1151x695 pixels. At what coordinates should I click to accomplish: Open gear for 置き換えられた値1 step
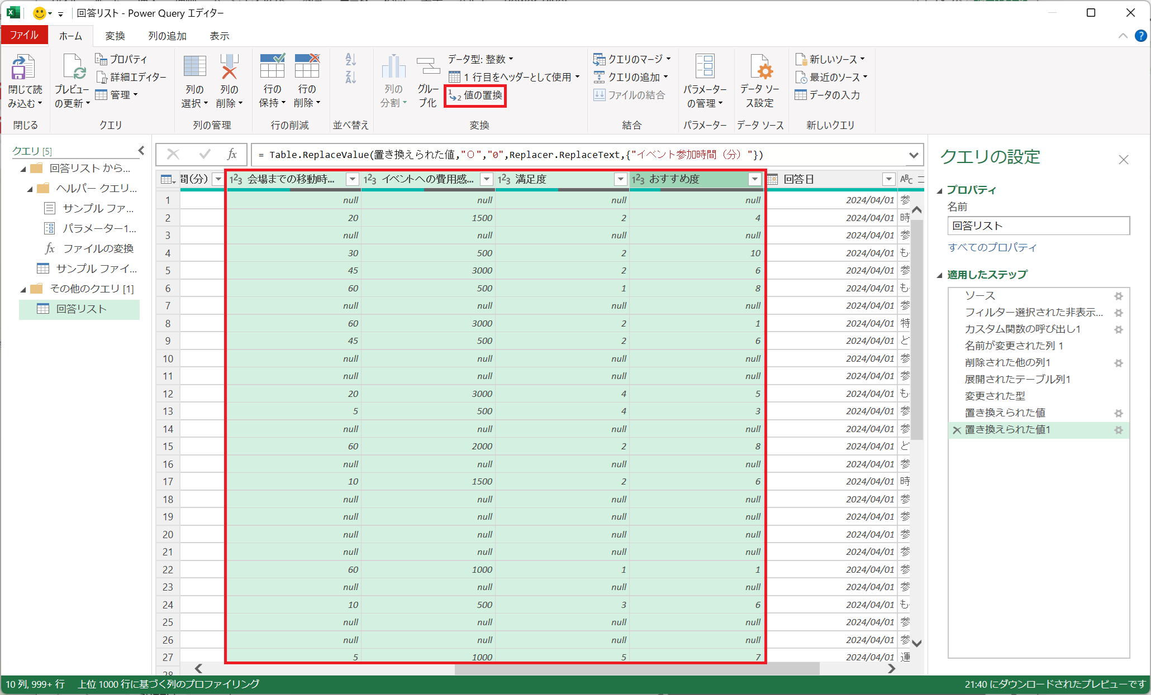1119,430
